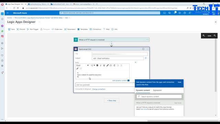Screen dimensions: 220x124
Task: Open Azure notifications bell
Action: 175,13
